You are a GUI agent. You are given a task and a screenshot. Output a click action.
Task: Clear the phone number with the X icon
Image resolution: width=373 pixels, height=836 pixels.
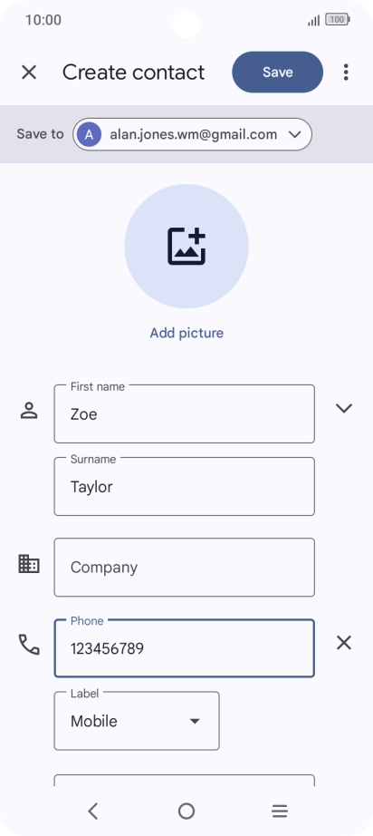coord(344,643)
